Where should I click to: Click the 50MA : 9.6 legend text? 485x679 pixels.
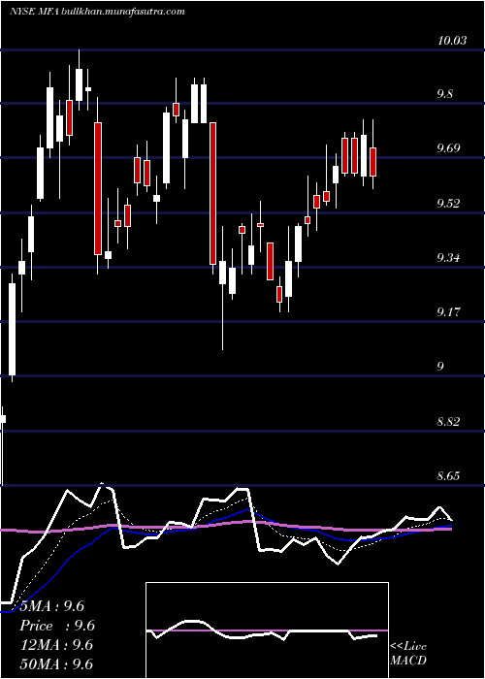point(56,664)
